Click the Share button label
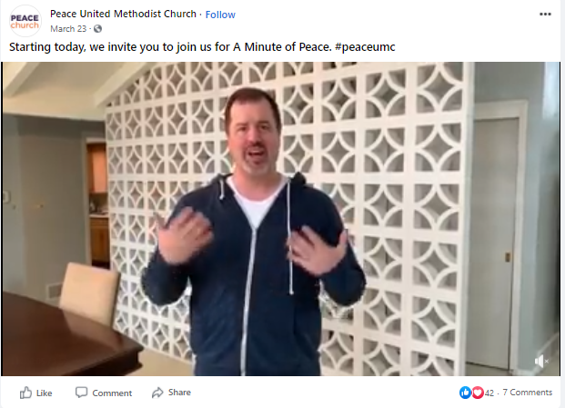Screen dimensions: 565x408 179,393
